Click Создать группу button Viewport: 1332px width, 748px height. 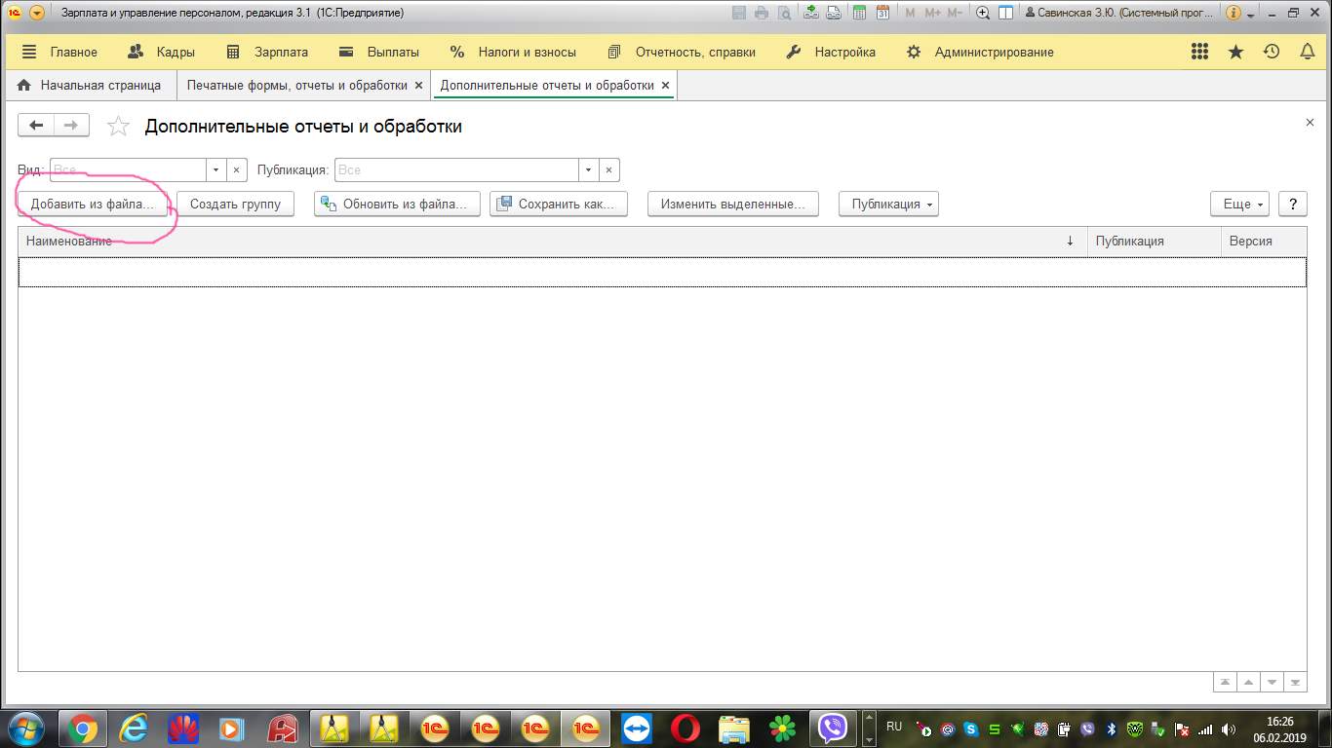pos(235,204)
